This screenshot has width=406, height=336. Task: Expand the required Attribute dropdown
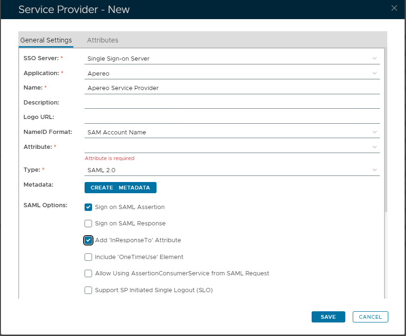tap(232, 147)
